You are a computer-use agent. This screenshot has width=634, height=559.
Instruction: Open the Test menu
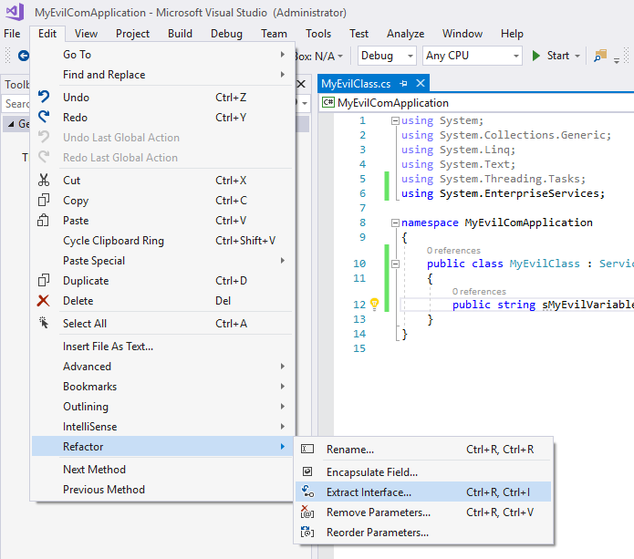click(x=359, y=34)
